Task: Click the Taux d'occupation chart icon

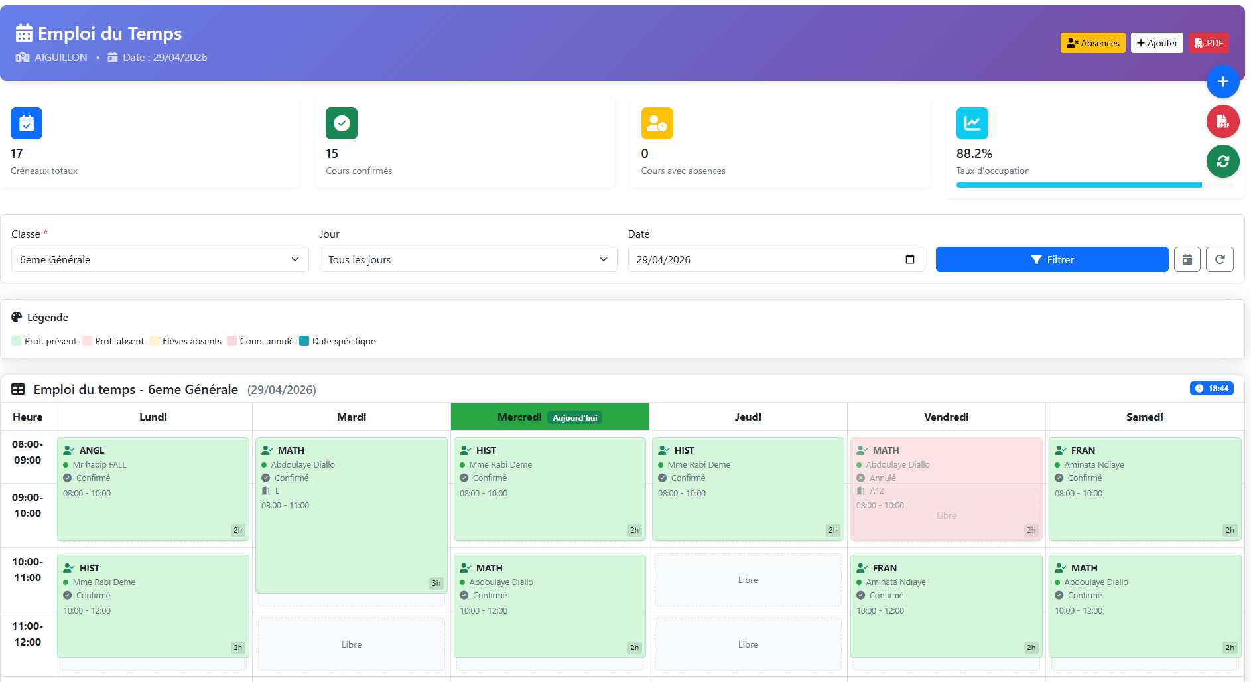Action: click(972, 123)
